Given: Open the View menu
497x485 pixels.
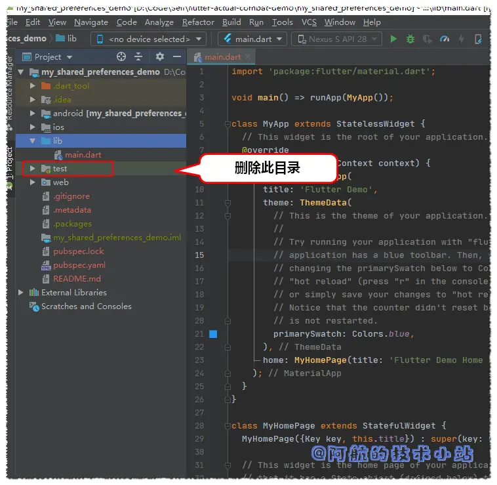Looking at the screenshot, I should point(57,22).
